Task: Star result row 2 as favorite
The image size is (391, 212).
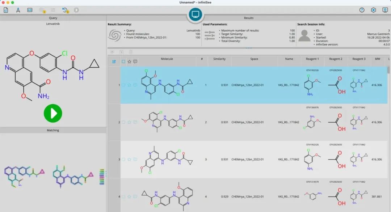Action: 129,122
